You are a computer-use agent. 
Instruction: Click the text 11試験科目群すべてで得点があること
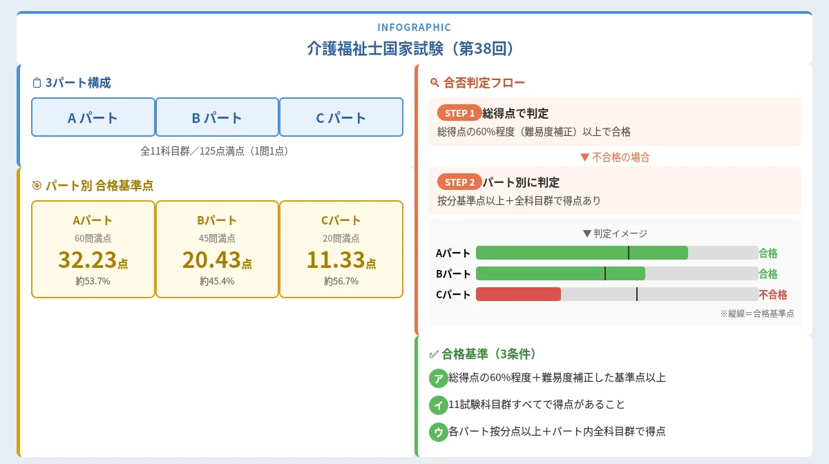pyautogui.click(x=537, y=404)
